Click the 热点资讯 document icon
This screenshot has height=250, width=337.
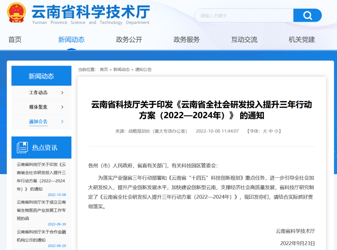click(x=22, y=147)
